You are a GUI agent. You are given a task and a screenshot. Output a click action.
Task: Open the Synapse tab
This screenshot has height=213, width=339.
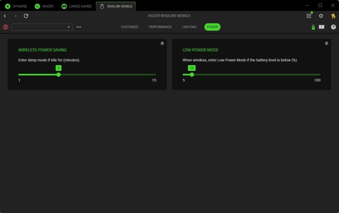pyautogui.click(x=16, y=6)
